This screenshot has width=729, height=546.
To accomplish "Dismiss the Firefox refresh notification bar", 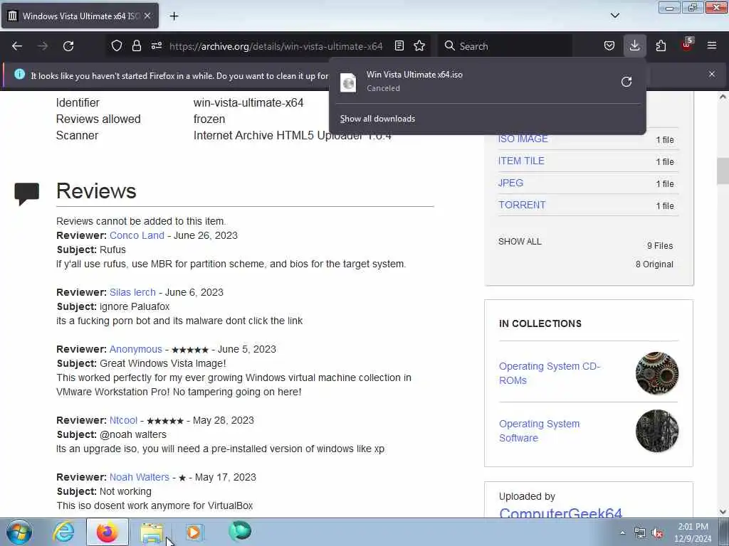I will click(x=712, y=74).
